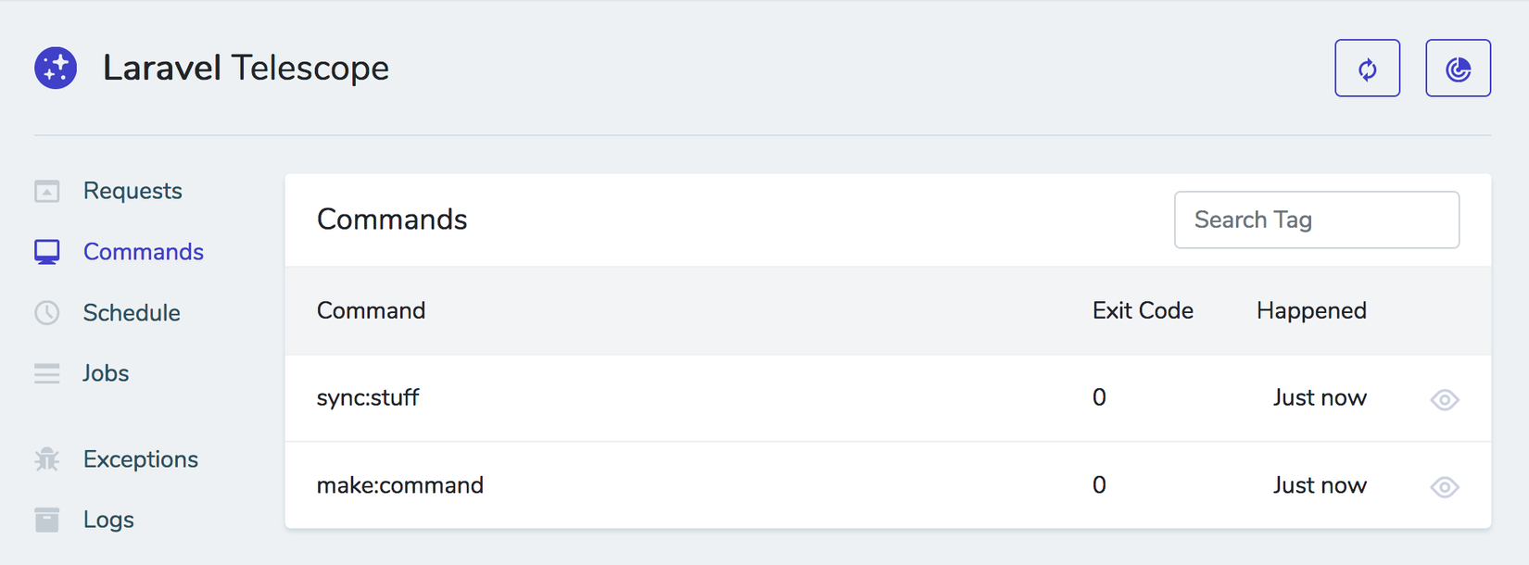
Task: Click the Jobs list icon
Action: tap(47, 373)
